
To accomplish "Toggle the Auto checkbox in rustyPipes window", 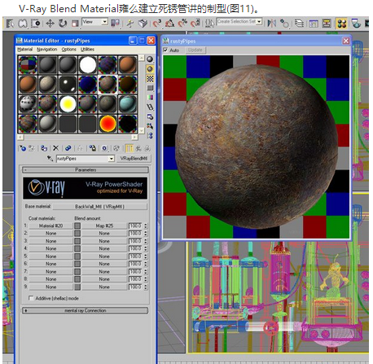I will click(165, 50).
